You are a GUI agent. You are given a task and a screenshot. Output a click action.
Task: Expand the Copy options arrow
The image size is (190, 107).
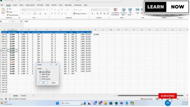click(x=14, y=12)
